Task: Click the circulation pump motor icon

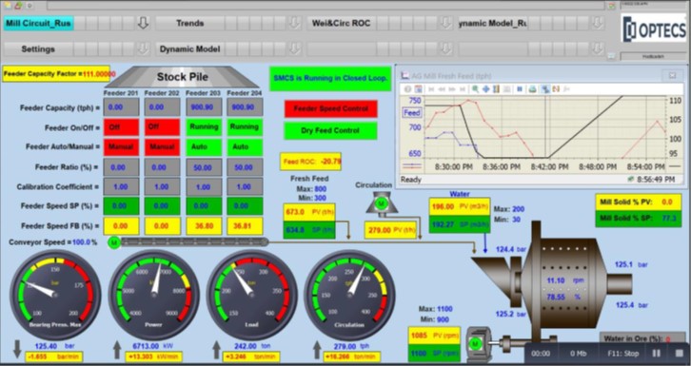Action: point(382,203)
